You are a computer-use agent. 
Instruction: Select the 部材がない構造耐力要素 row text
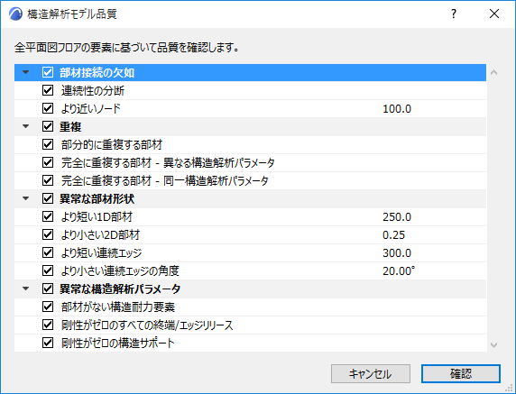point(118,307)
